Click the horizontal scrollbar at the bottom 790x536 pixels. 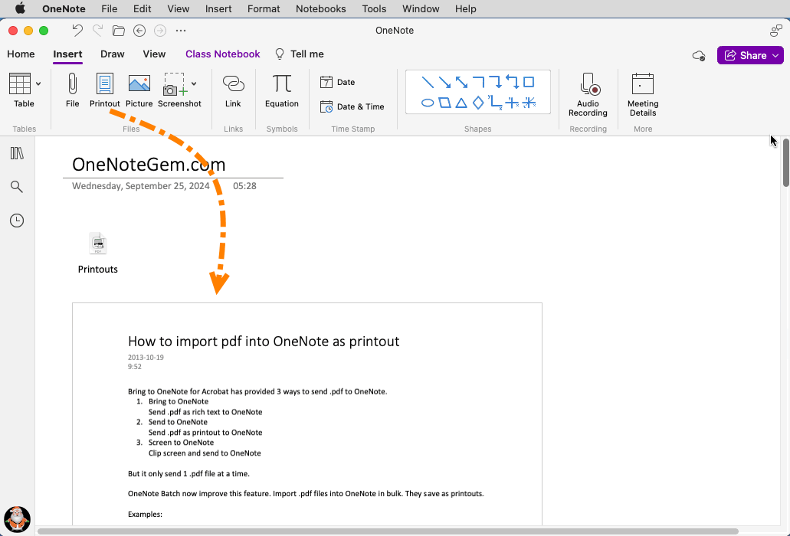click(388, 531)
